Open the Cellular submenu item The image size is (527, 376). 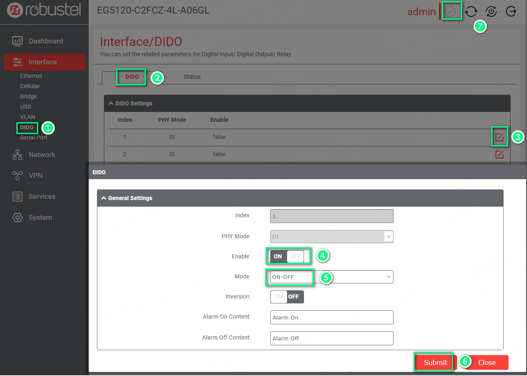point(30,86)
